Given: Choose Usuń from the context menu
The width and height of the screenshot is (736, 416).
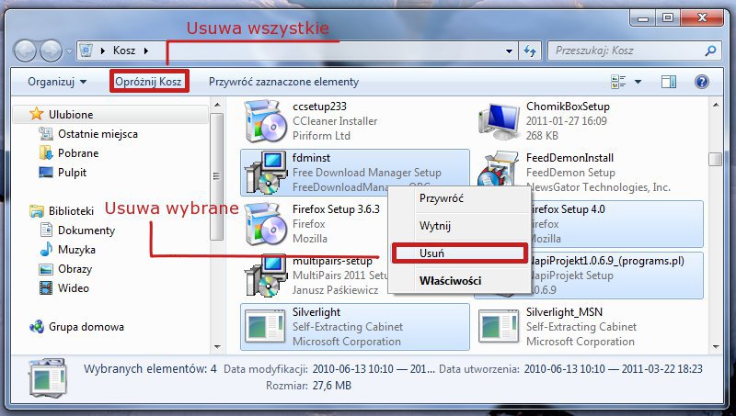Looking at the screenshot, I should coord(459,253).
